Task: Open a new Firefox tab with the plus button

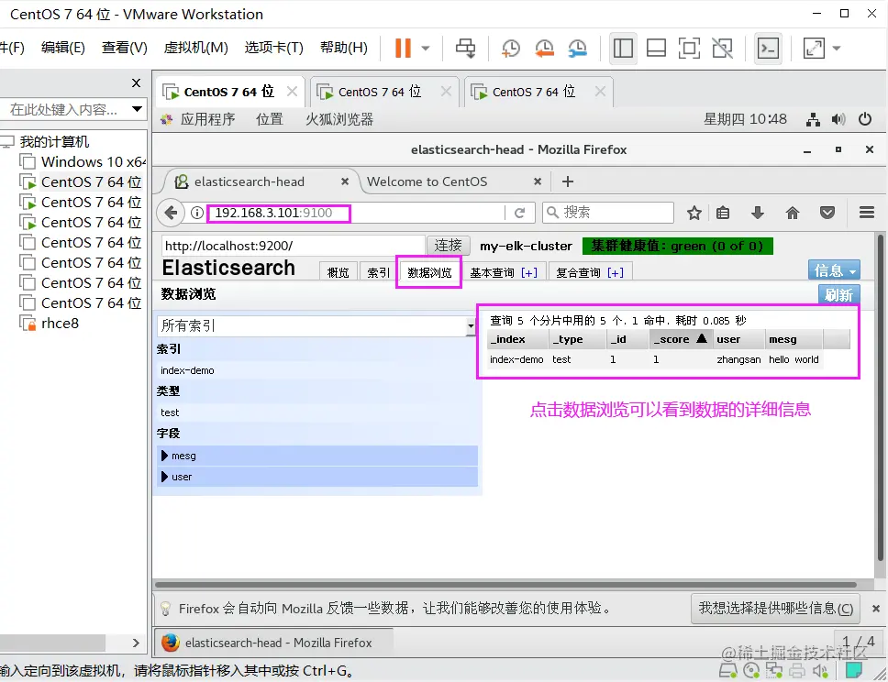Action: click(568, 181)
